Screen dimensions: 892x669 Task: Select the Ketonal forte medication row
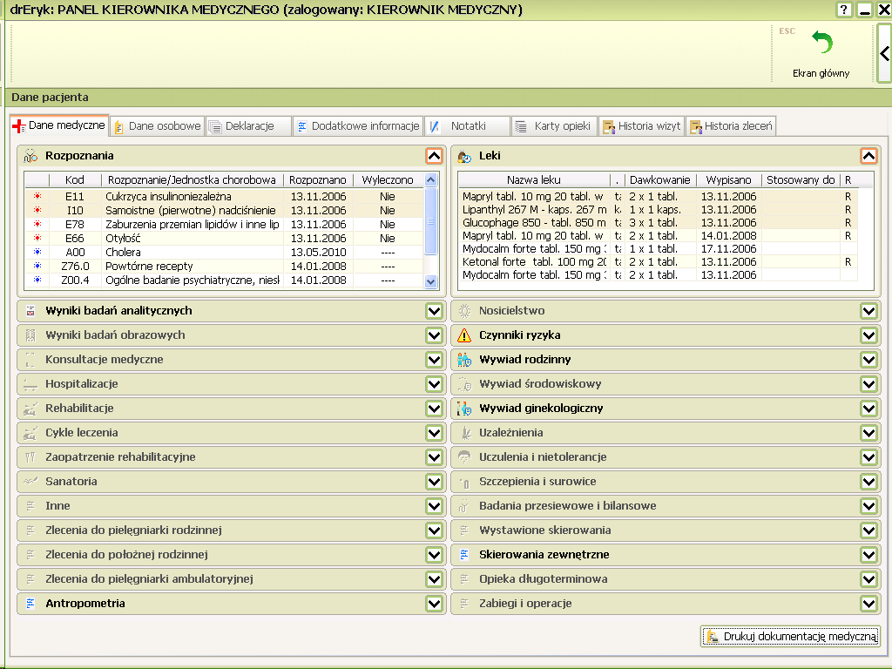(659, 262)
